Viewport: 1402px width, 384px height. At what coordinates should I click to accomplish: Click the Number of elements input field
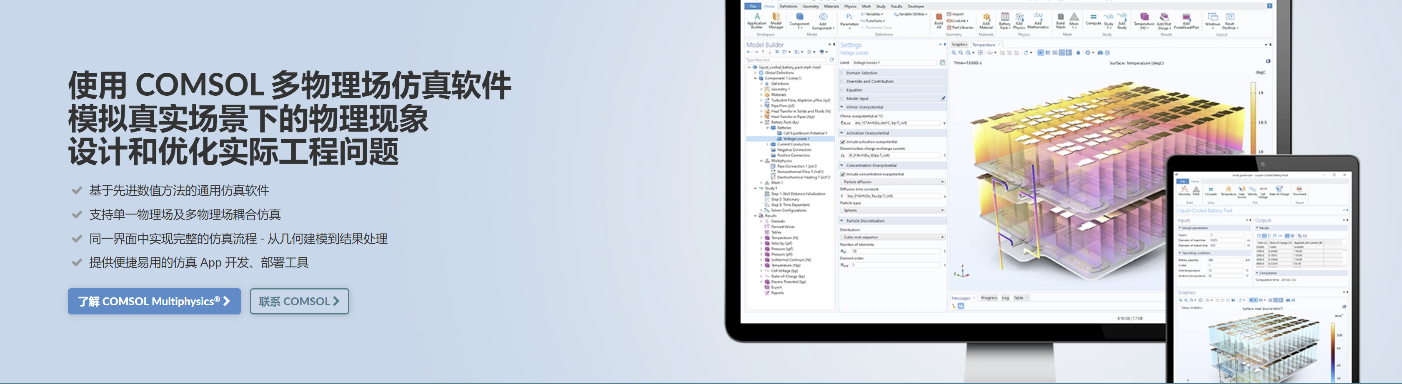(896, 251)
